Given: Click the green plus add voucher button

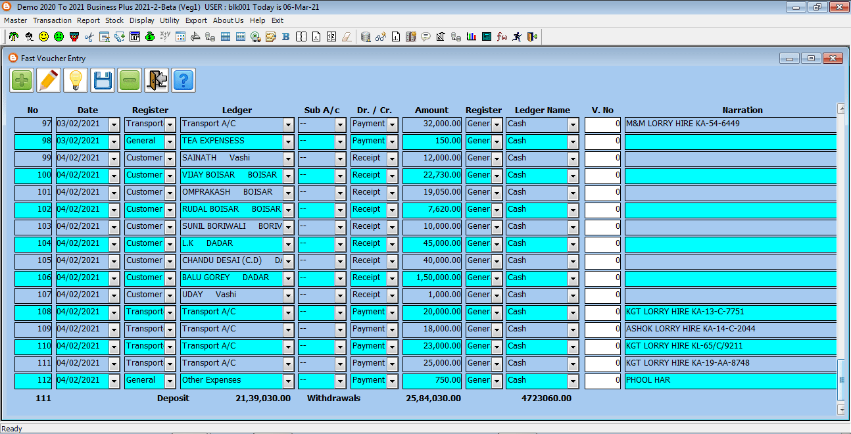Looking at the screenshot, I should pyautogui.click(x=22, y=80).
